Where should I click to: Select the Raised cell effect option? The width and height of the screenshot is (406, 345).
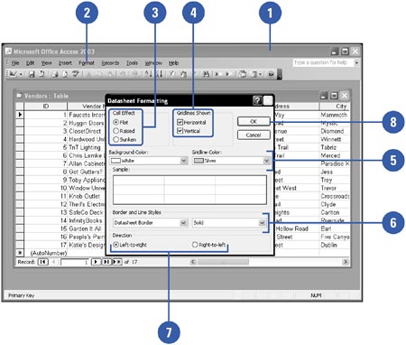[124, 131]
